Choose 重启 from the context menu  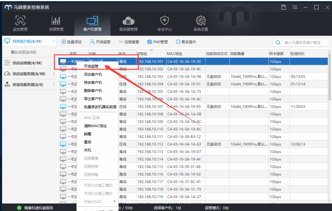(88, 142)
